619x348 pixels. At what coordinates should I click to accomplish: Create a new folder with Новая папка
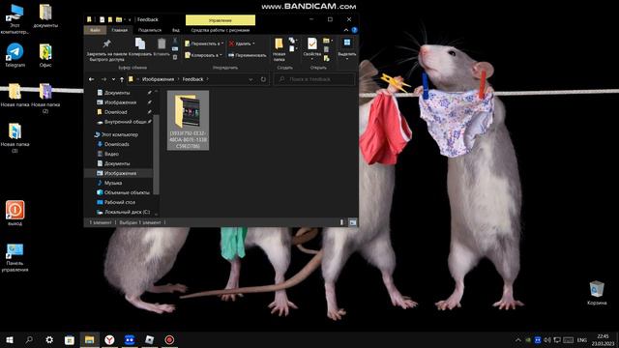click(280, 49)
